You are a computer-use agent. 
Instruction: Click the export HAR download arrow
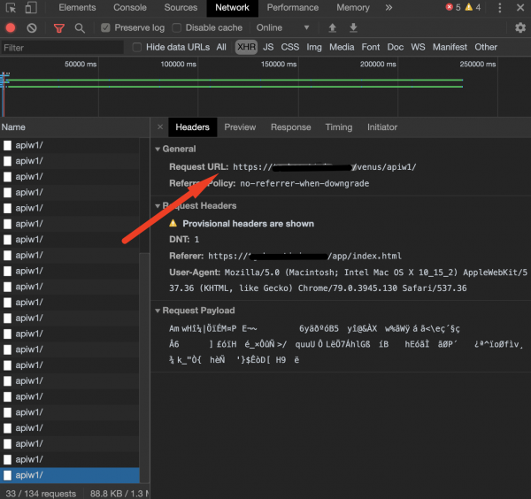pos(353,28)
